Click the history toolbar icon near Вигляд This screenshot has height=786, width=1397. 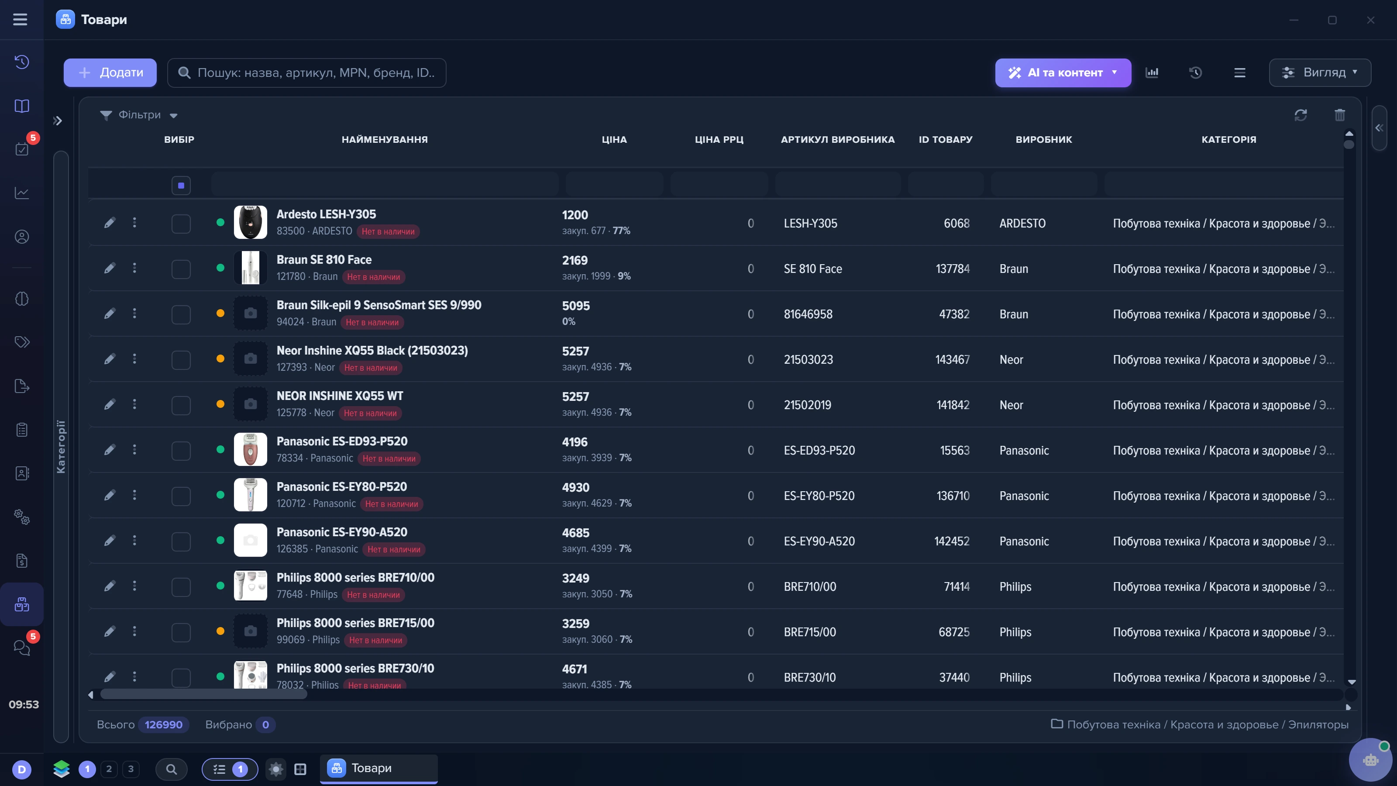click(1196, 72)
